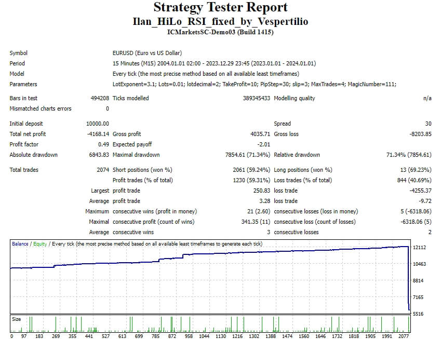Viewport: 441px width, 339px height.
Task: Select the maximal consecutive loss value -6318.06 (5)
Action: click(x=416, y=222)
